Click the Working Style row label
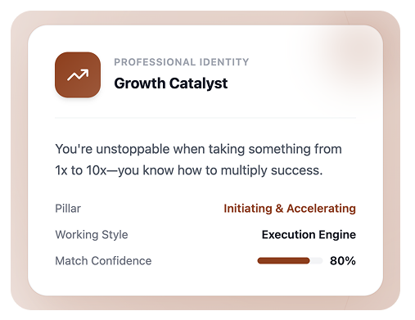The width and height of the screenshot is (415, 320). click(x=92, y=235)
